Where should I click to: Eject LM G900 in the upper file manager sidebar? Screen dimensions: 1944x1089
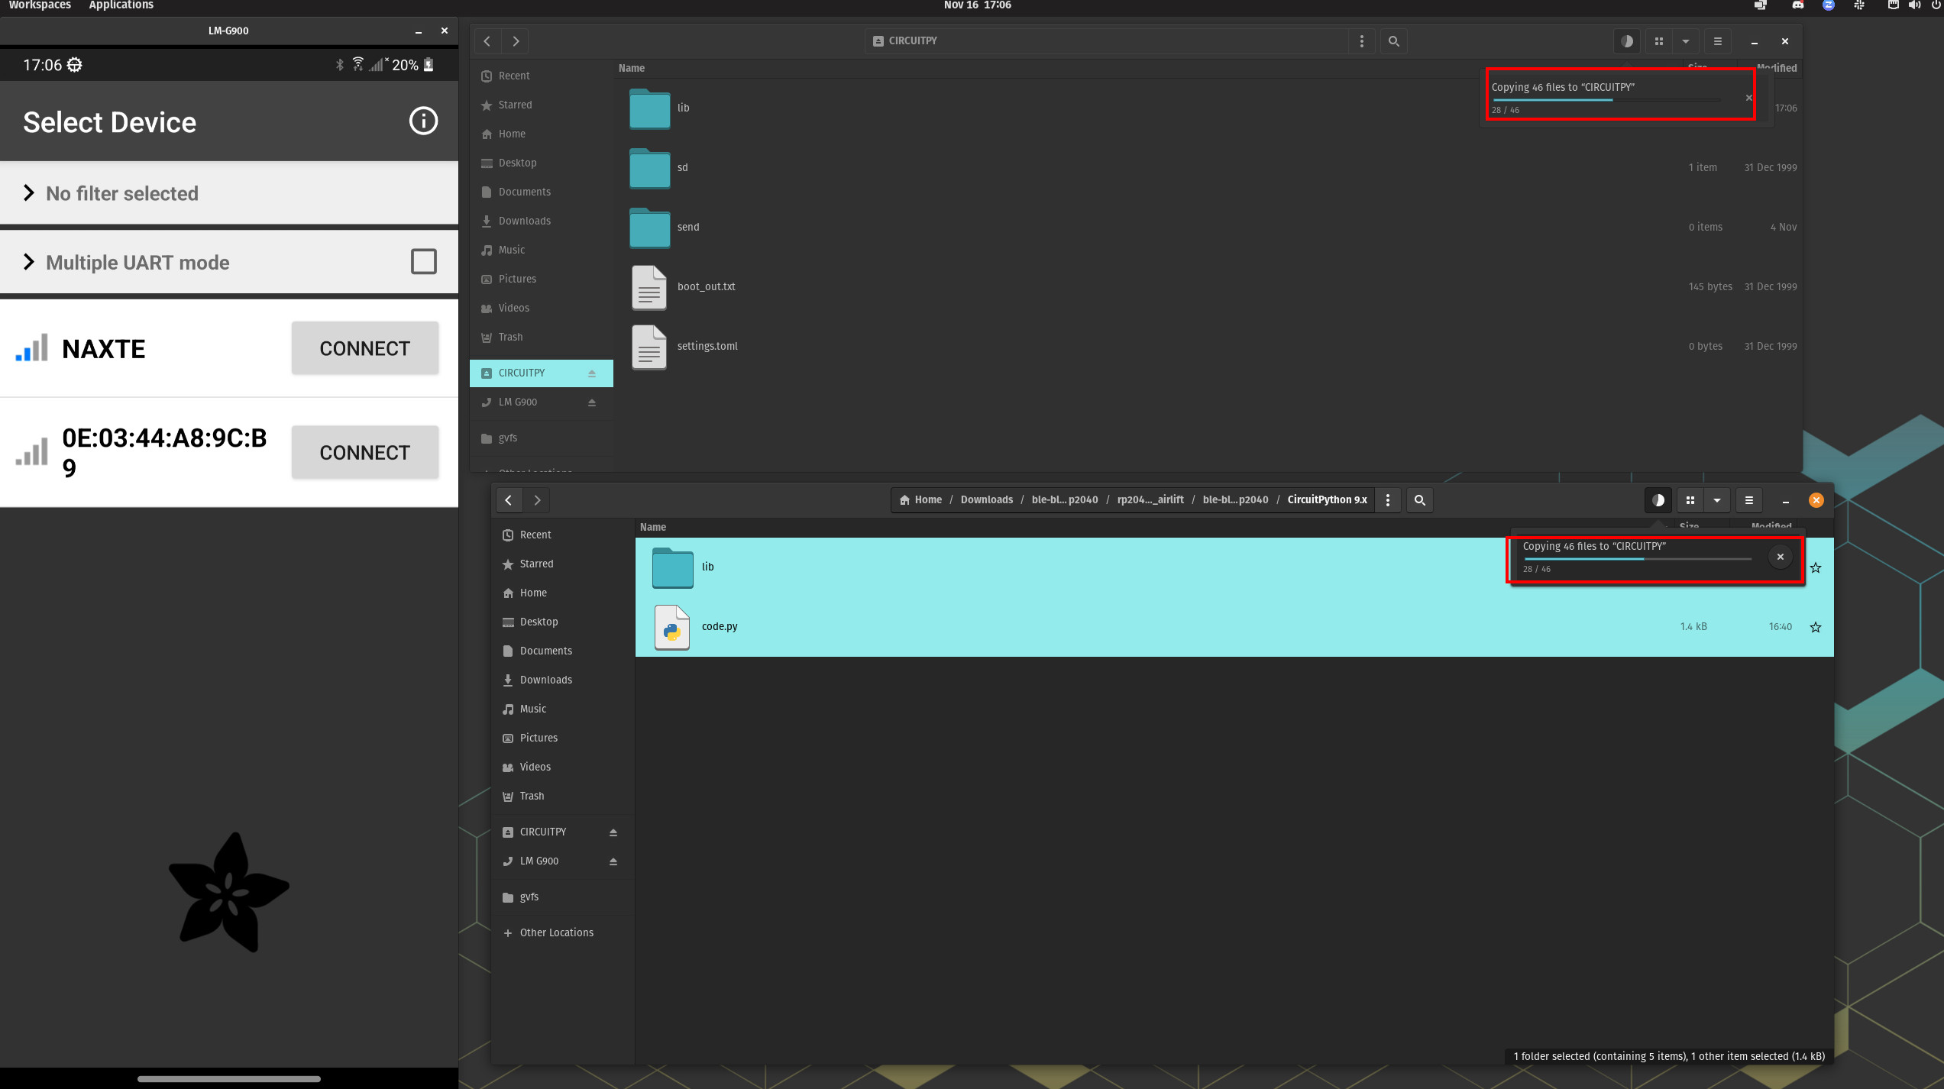pos(591,402)
